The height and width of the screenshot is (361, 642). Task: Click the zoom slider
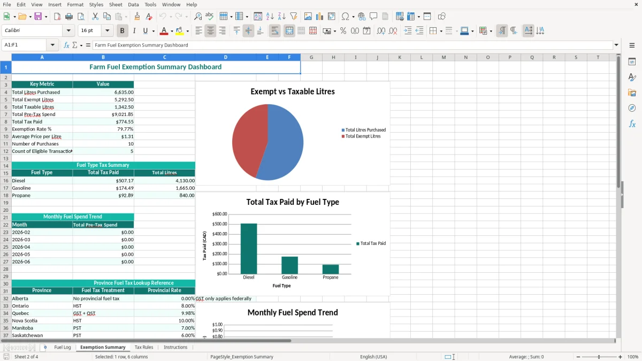599,357
